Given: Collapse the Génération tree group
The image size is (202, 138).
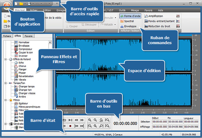Looking at the screenshot, I should (x=6, y=124).
